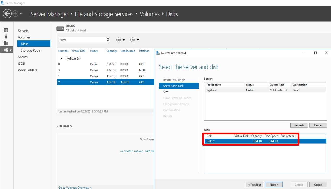Open the Dashboard icon in left rail

[6, 30]
